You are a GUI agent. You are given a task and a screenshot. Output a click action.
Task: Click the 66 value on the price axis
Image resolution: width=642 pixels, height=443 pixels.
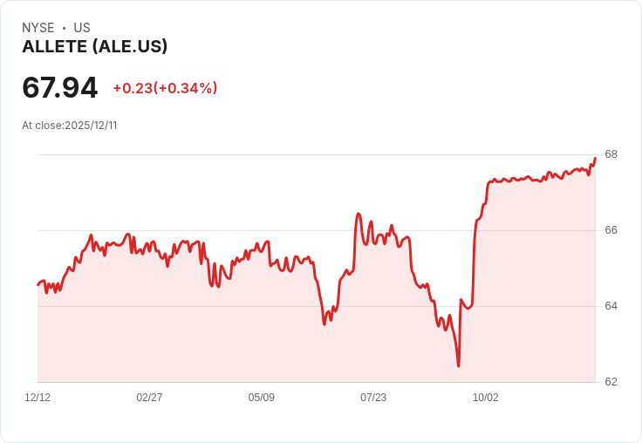611,230
